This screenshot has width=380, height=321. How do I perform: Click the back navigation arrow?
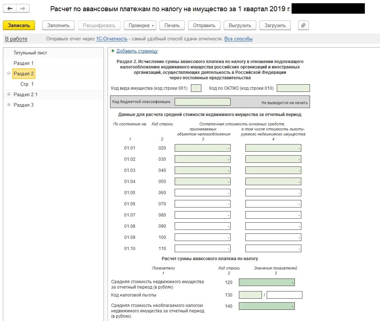(x=10, y=9)
